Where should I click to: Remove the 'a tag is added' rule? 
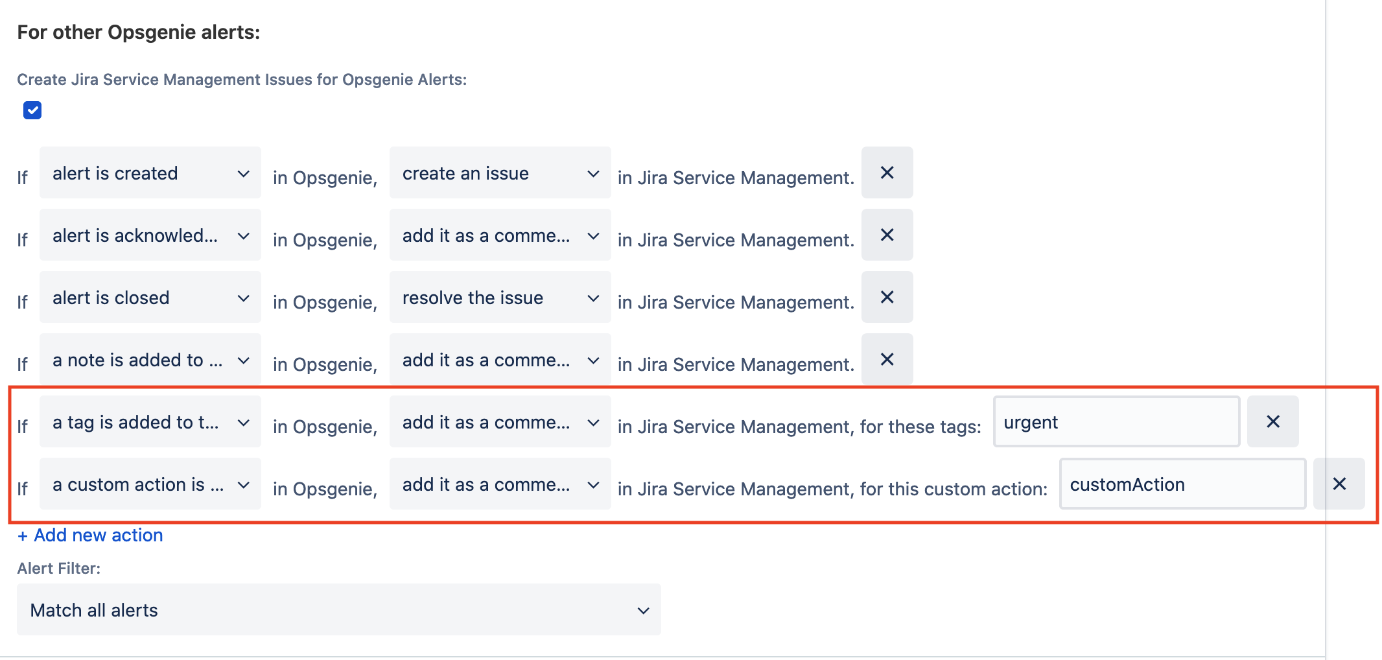(1272, 421)
